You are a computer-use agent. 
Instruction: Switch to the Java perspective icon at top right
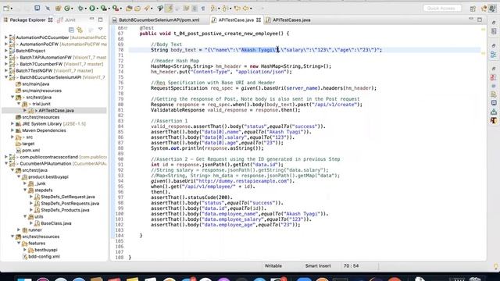(x=484, y=9)
